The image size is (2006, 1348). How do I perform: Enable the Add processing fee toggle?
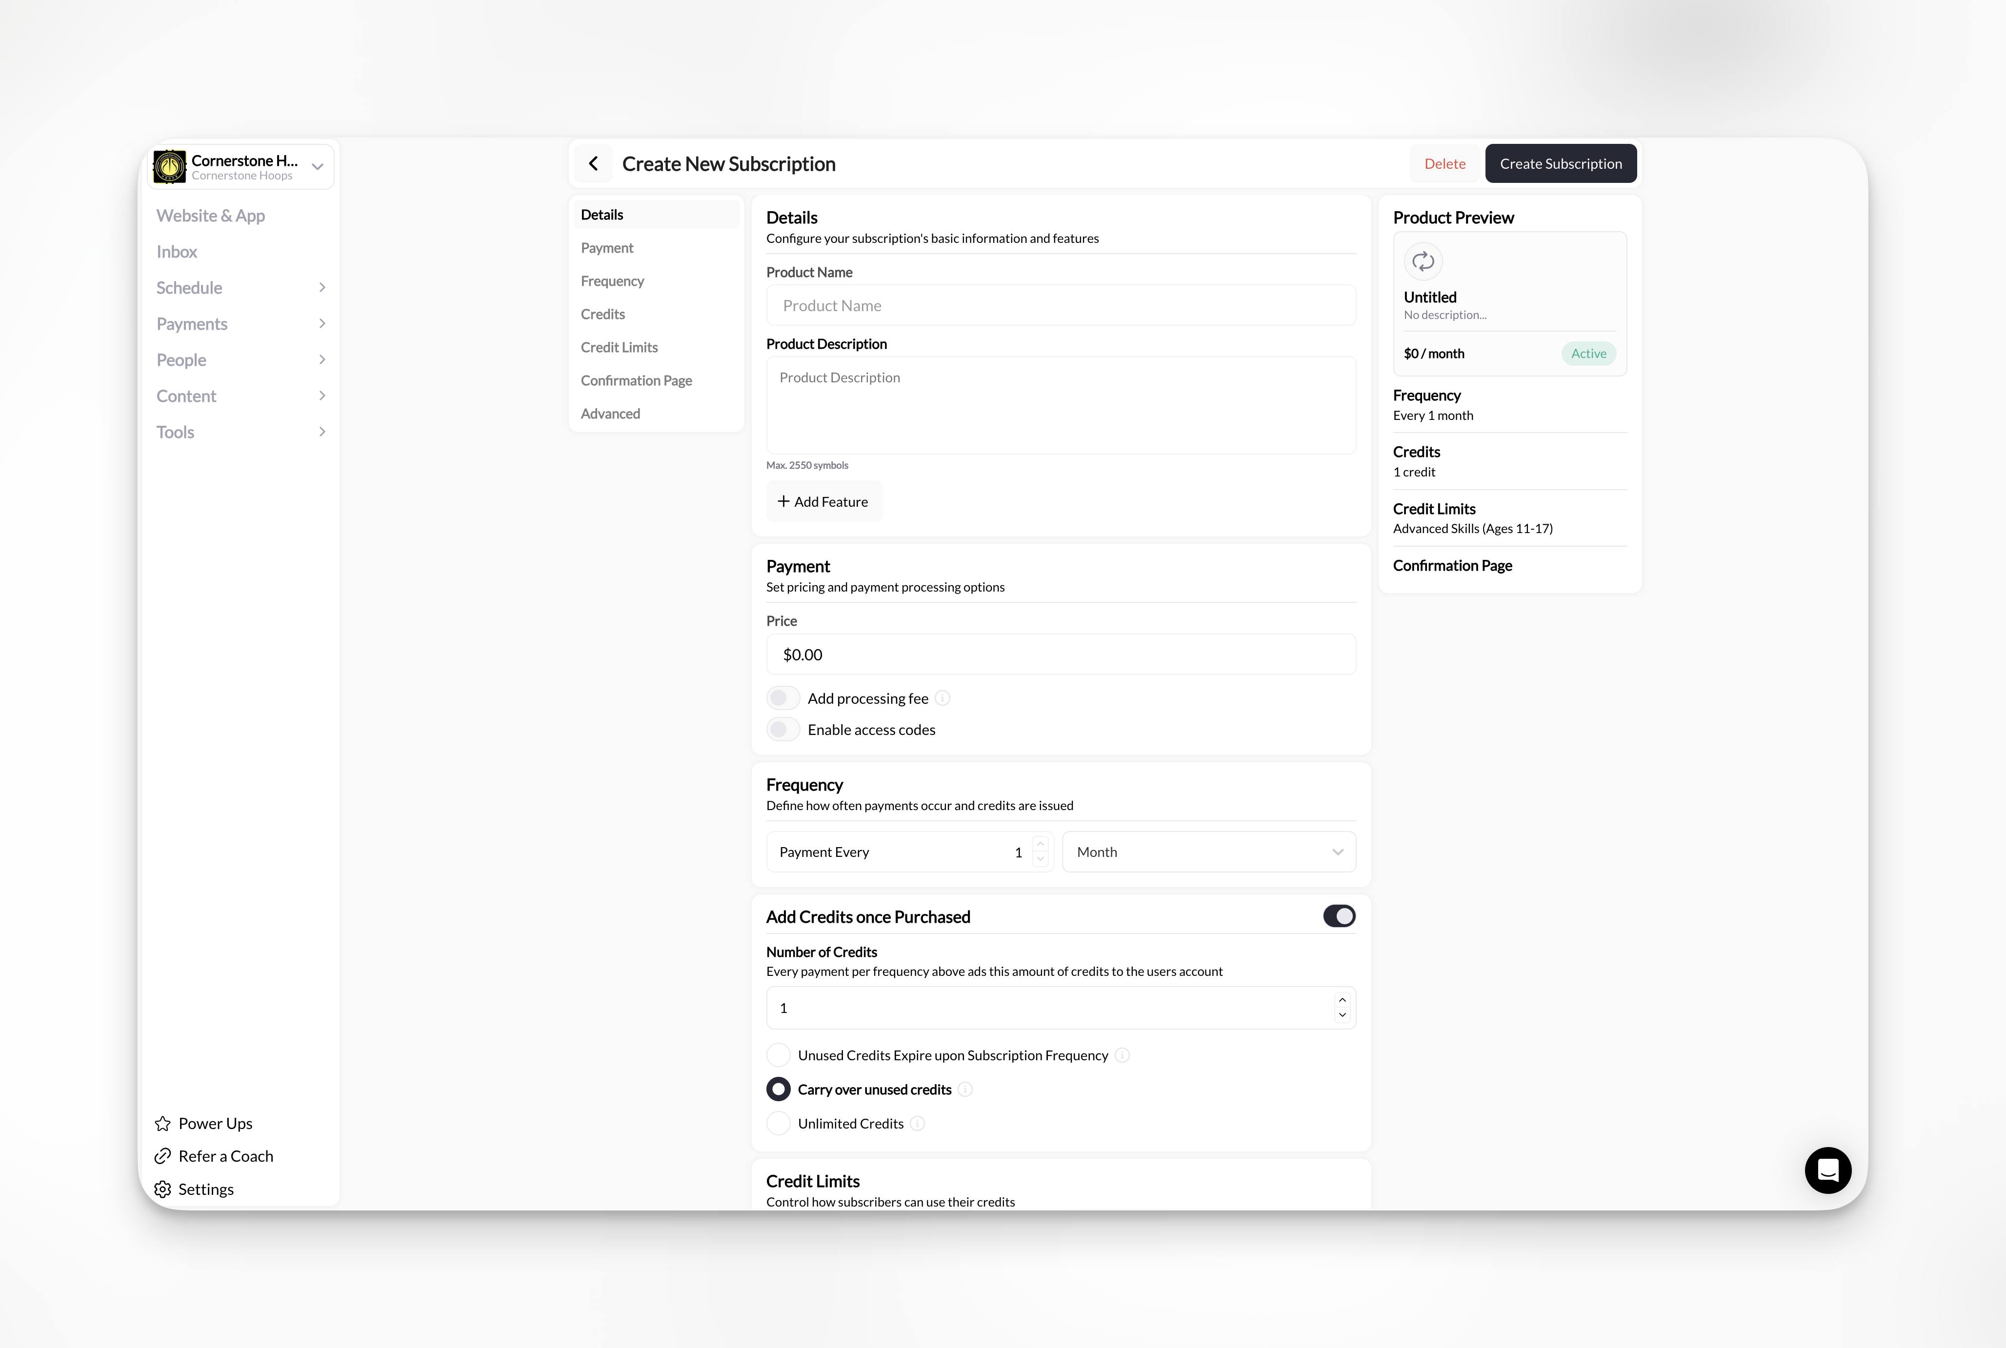[782, 697]
